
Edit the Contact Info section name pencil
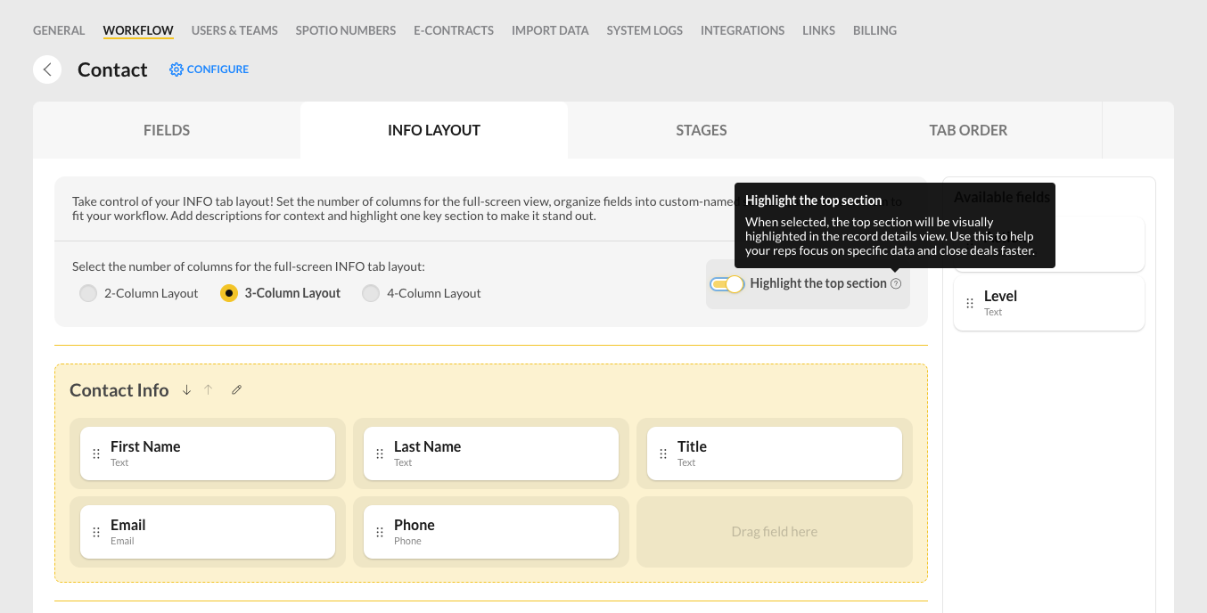[236, 390]
